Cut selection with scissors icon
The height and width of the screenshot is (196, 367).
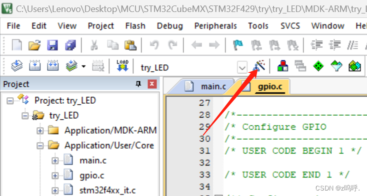coord(94,45)
